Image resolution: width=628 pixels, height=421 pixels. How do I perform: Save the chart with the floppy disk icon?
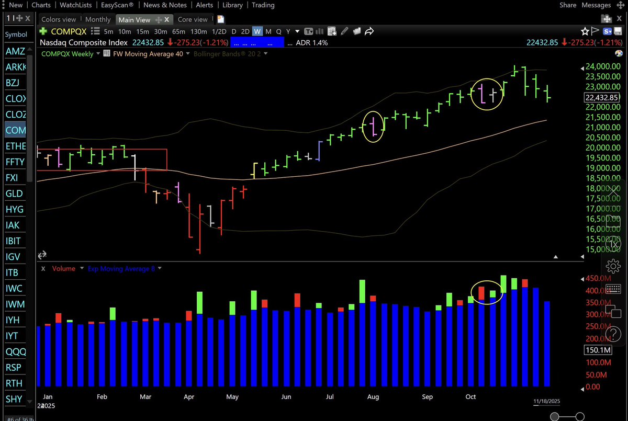(x=618, y=30)
